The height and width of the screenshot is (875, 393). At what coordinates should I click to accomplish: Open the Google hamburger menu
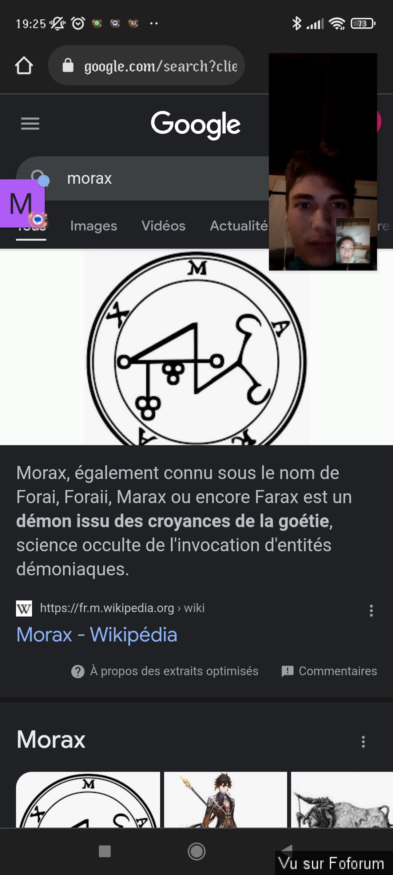click(30, 124)
